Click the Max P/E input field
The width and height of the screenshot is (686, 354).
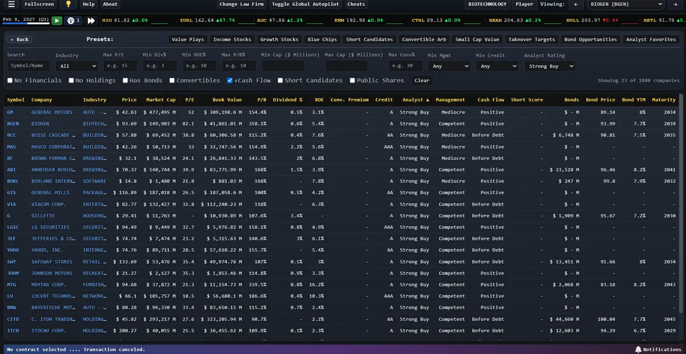coord(120,66)
